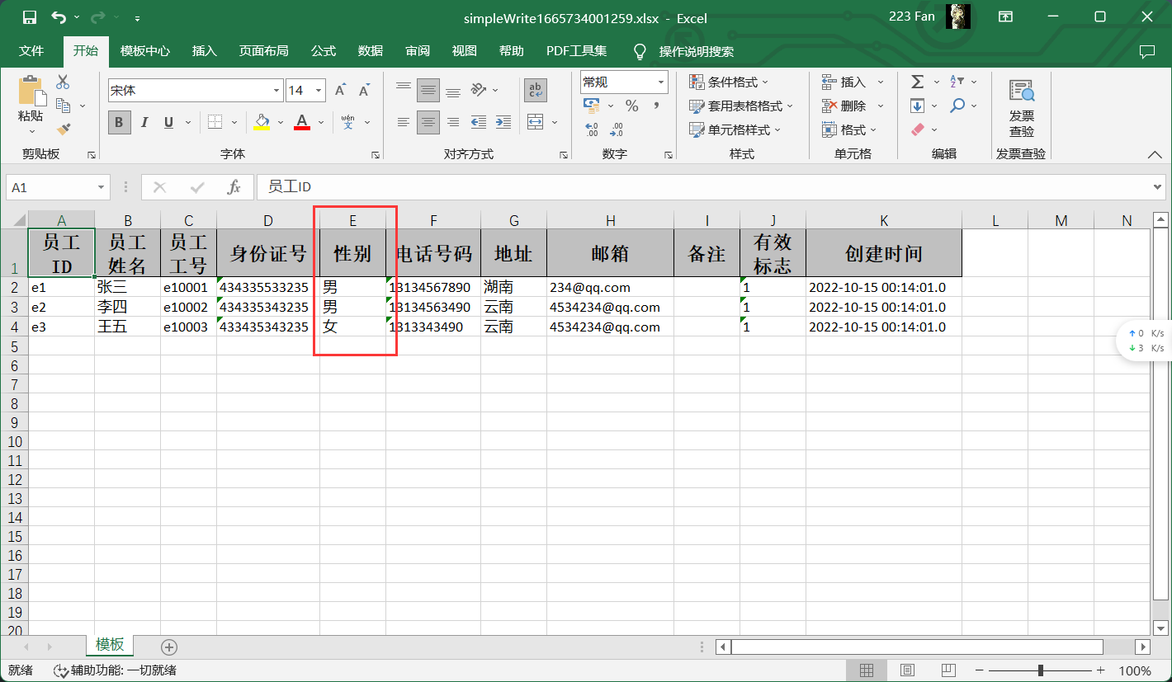Image resolution: width=1172 pixels, height=682 pixels.
Task: Open the PDF工具集 tab
Action: (x=577, y=51)
